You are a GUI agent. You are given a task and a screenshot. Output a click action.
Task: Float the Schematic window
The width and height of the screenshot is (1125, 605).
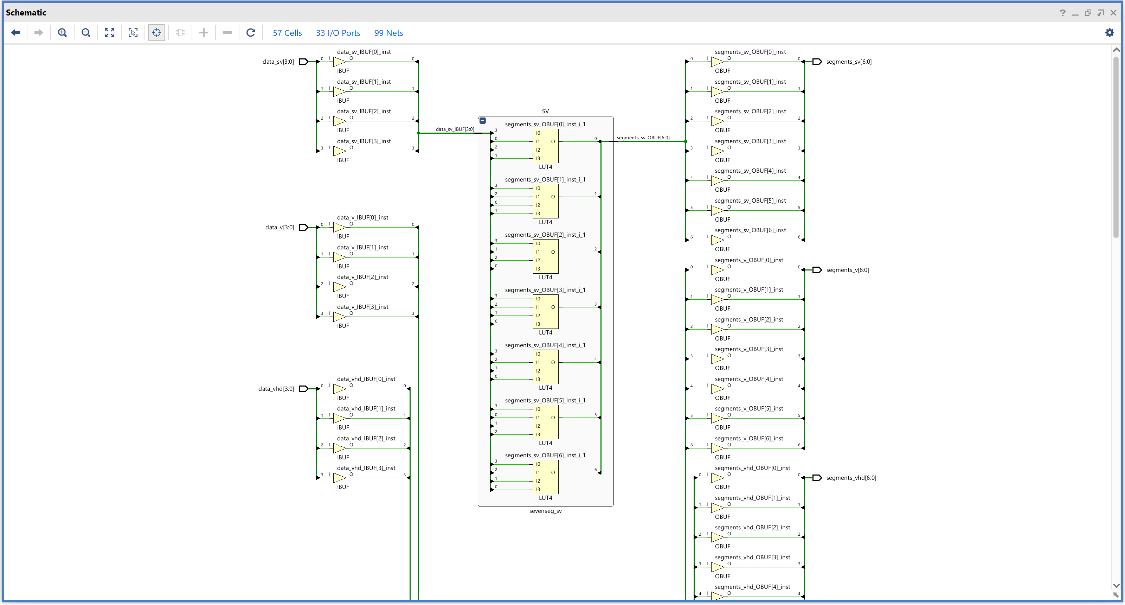click(1088, 13)
